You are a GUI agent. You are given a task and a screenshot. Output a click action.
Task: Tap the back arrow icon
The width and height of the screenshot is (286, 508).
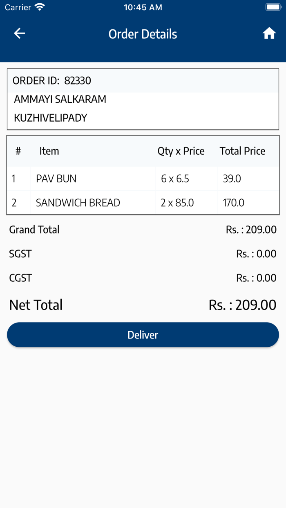coord(20,33)
